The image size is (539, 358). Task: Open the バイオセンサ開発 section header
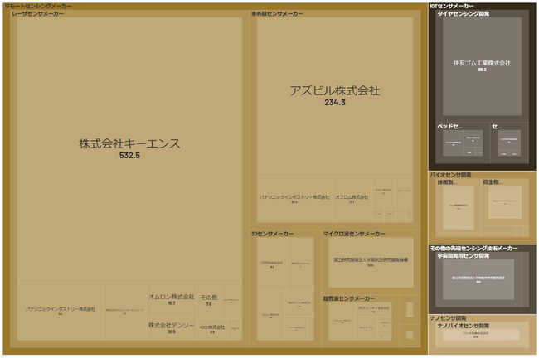[450, 175]
